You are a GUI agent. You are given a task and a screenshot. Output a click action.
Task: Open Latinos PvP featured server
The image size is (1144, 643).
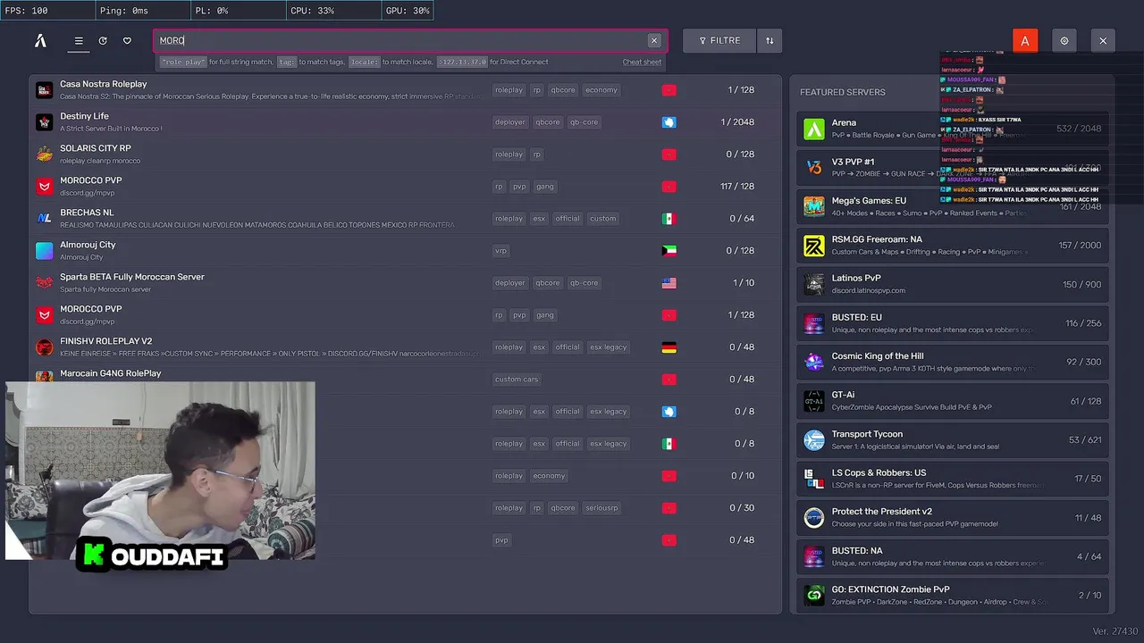953,284
